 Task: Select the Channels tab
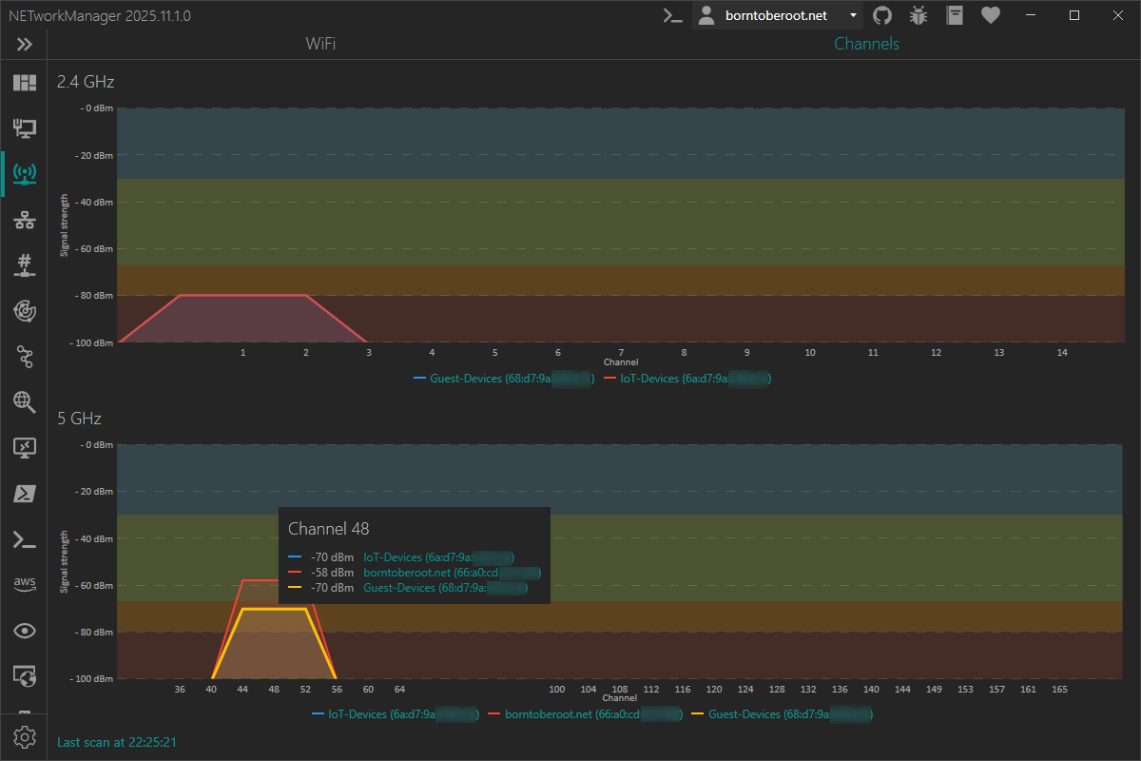(x=866, y=44)
